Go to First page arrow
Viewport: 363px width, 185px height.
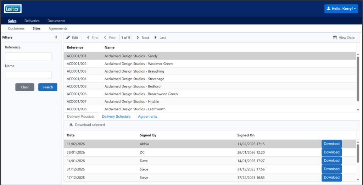tap(88, 38)
